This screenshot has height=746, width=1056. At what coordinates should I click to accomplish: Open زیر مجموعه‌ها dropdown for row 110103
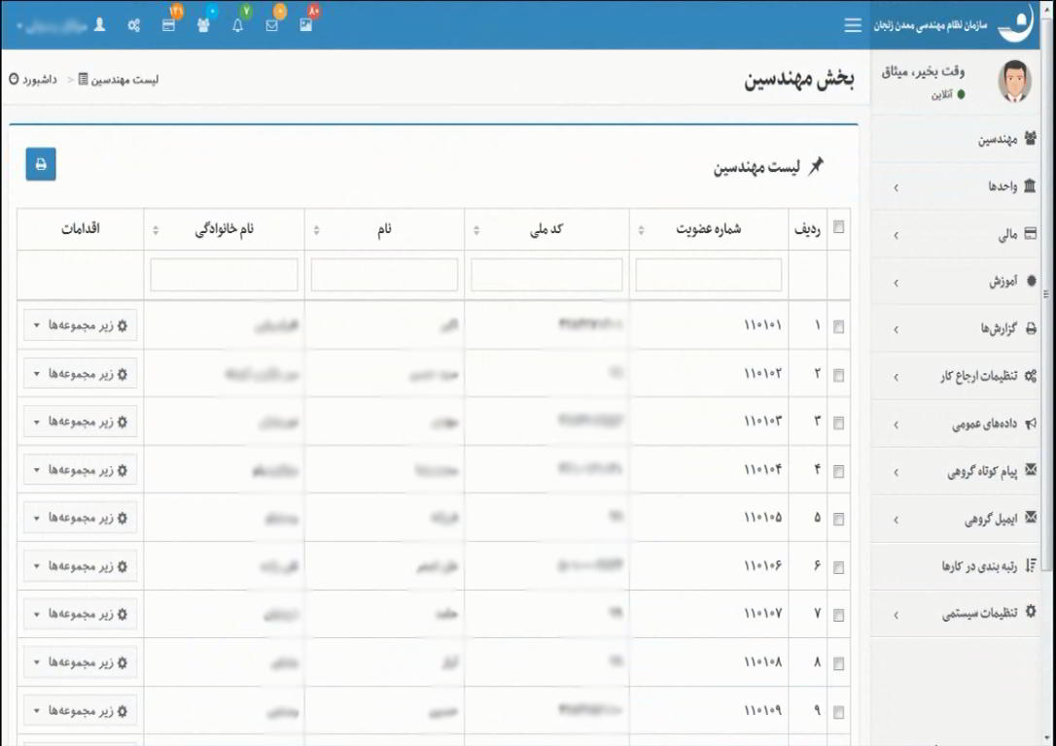click(x=80, y=422)
